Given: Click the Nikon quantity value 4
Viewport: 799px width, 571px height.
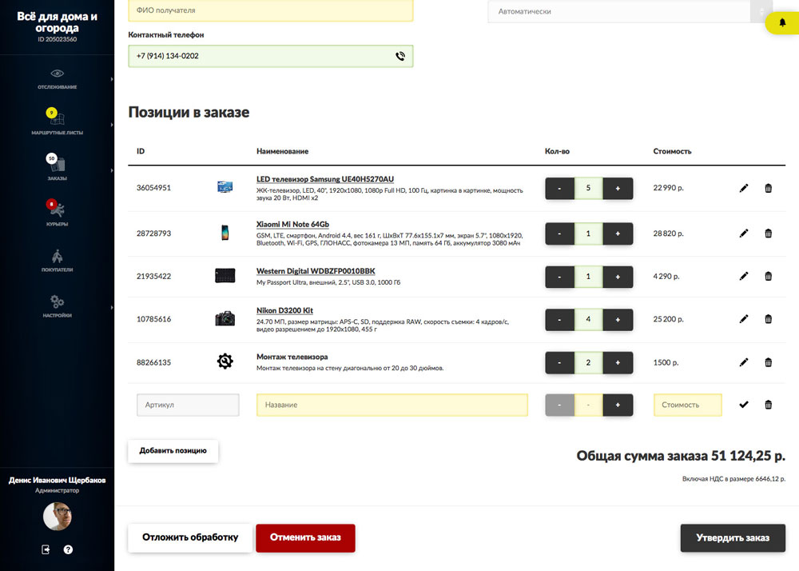Looking at the screenshot, I should (588, 319).
